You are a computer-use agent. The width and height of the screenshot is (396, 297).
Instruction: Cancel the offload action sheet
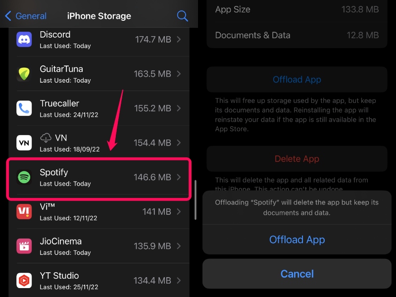(297, 274)
